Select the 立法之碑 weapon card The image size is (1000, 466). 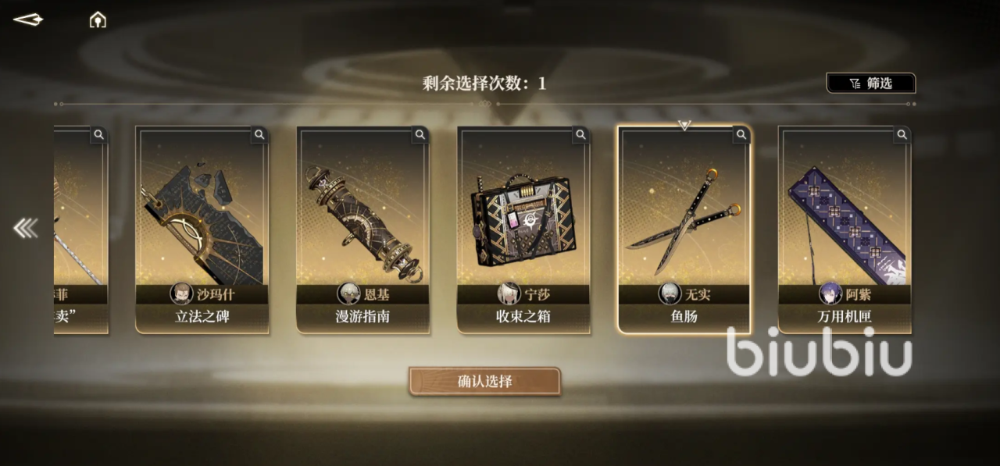click(202, 229)
